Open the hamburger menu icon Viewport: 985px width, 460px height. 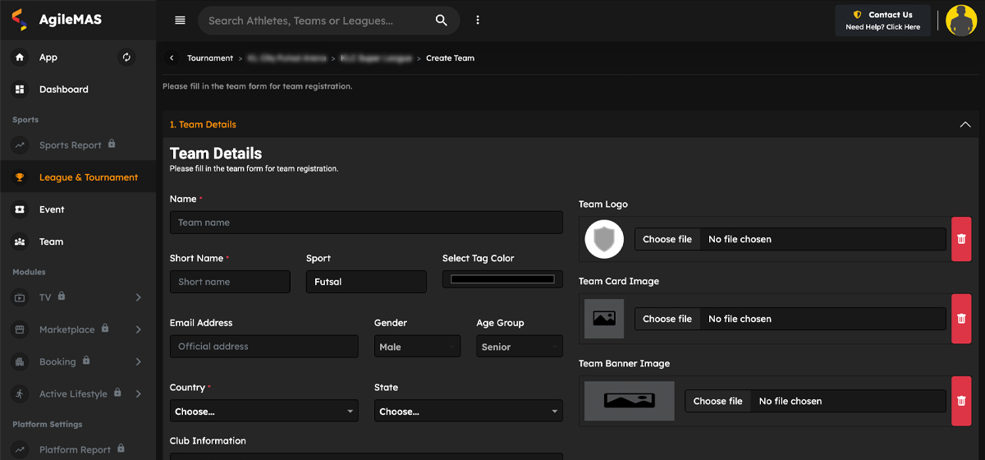(x=180, y=21)
